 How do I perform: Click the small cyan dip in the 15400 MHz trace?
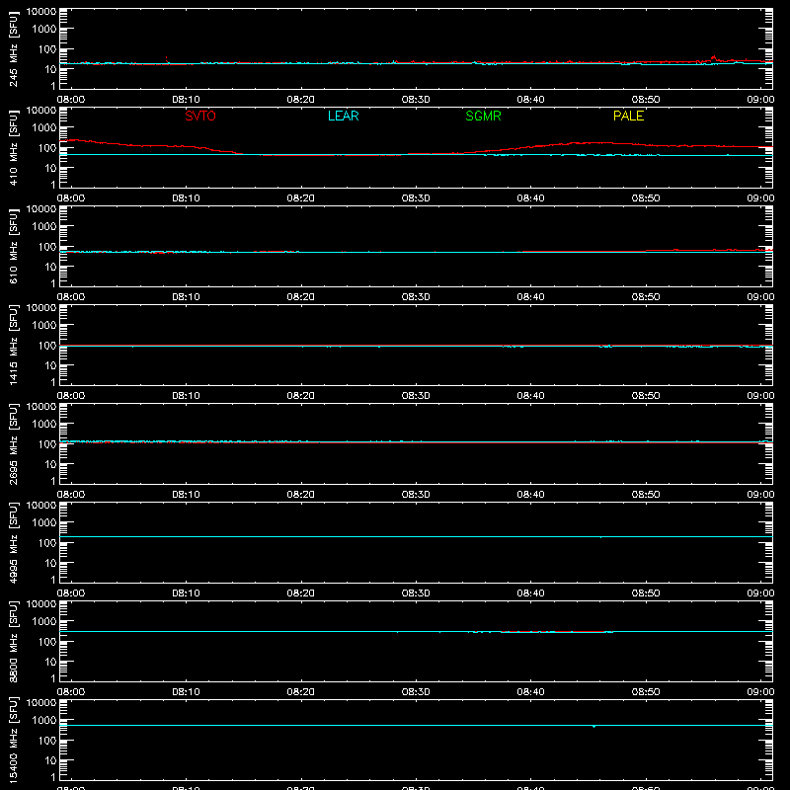594,727
